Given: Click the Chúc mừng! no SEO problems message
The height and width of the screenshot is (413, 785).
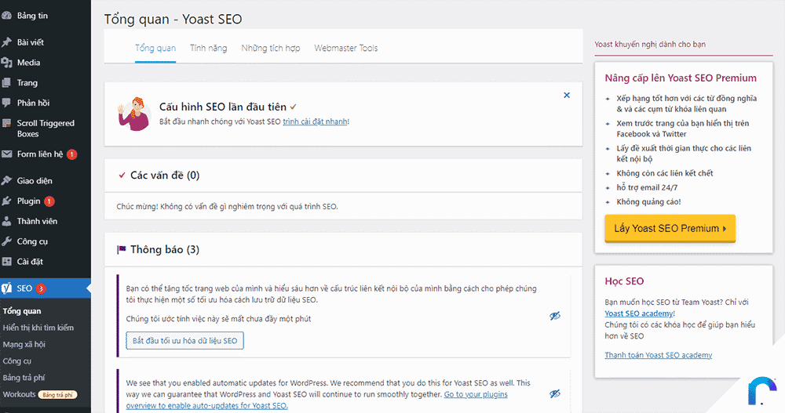Looking at the screenshot, I should click(x=228, y=207).
